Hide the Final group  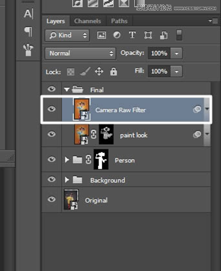coord(51,89)
